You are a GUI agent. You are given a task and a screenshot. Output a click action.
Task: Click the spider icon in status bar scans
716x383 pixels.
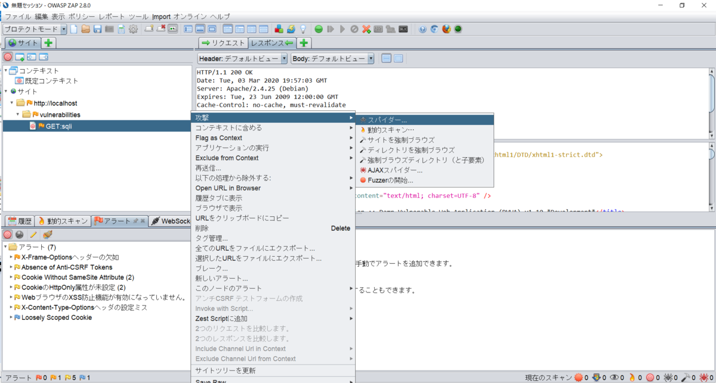[668, 378]
